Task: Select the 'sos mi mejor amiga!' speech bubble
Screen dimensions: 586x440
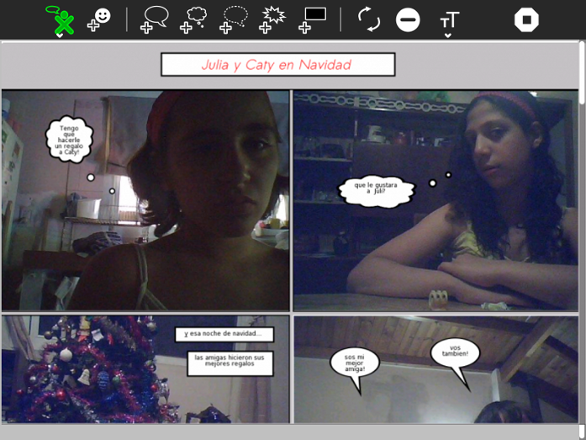Action: 354,363
